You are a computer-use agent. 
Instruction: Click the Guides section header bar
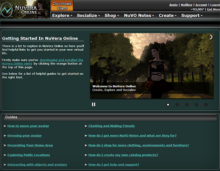[110, 117]
